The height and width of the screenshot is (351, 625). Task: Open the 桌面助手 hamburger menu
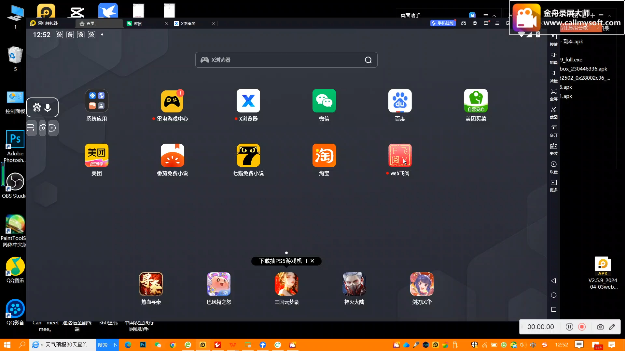click(486, 16)
